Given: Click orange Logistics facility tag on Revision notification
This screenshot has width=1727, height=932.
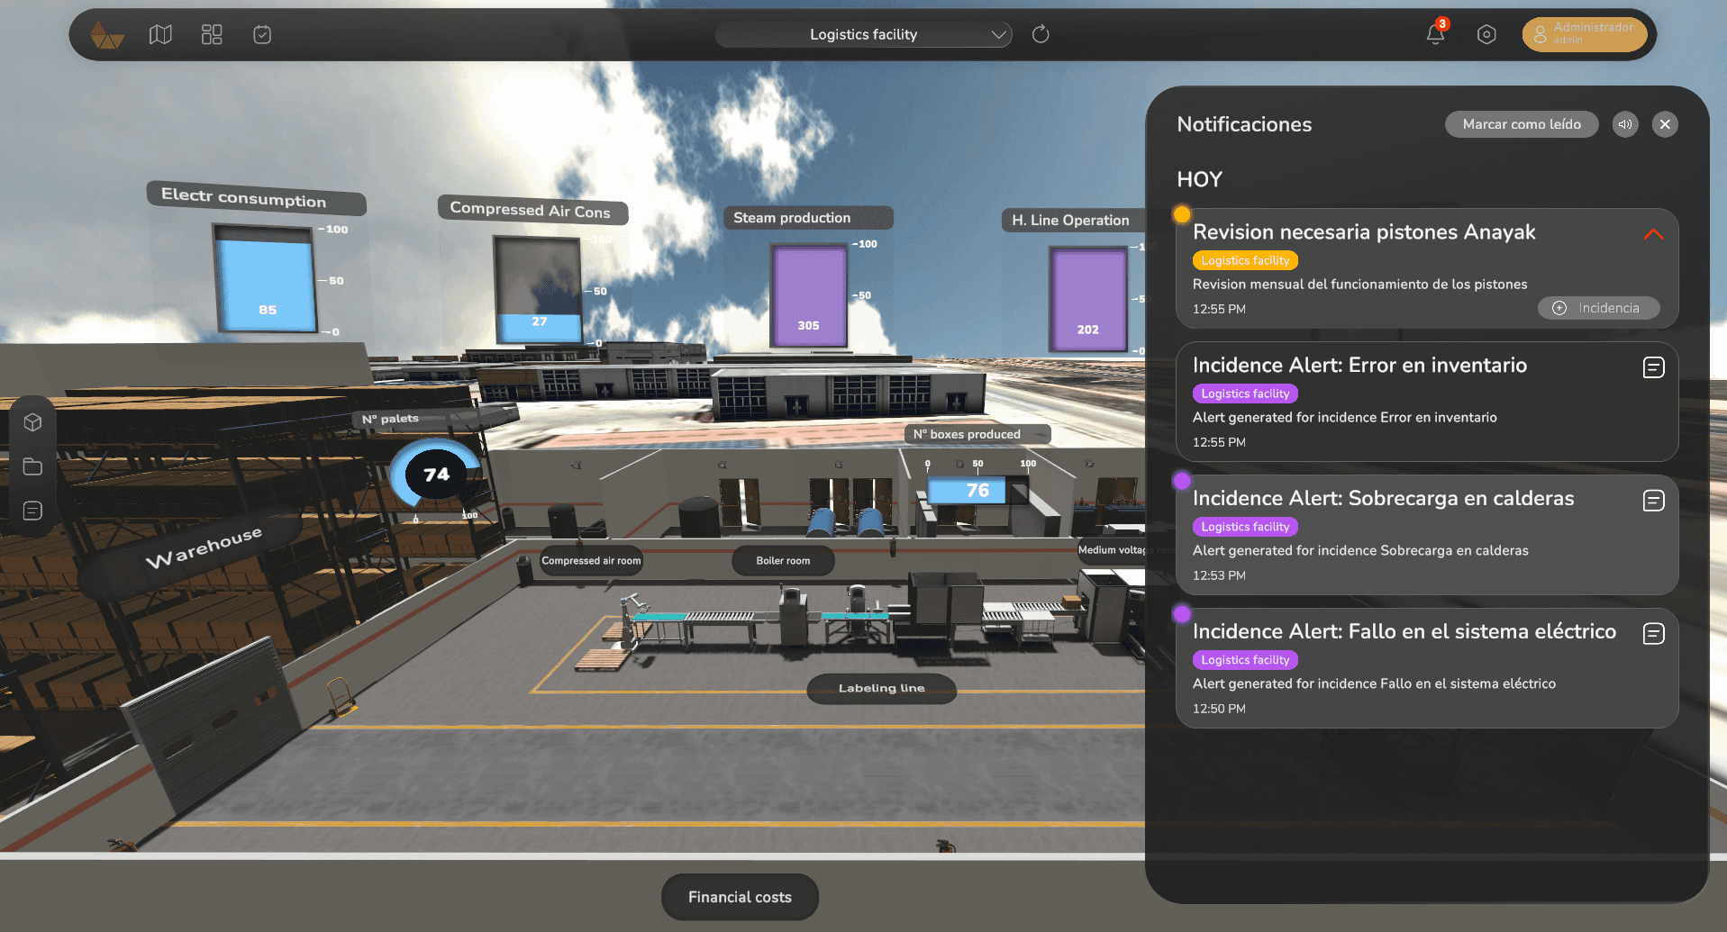Looking at the screenshot, I should pos(1245,260).
